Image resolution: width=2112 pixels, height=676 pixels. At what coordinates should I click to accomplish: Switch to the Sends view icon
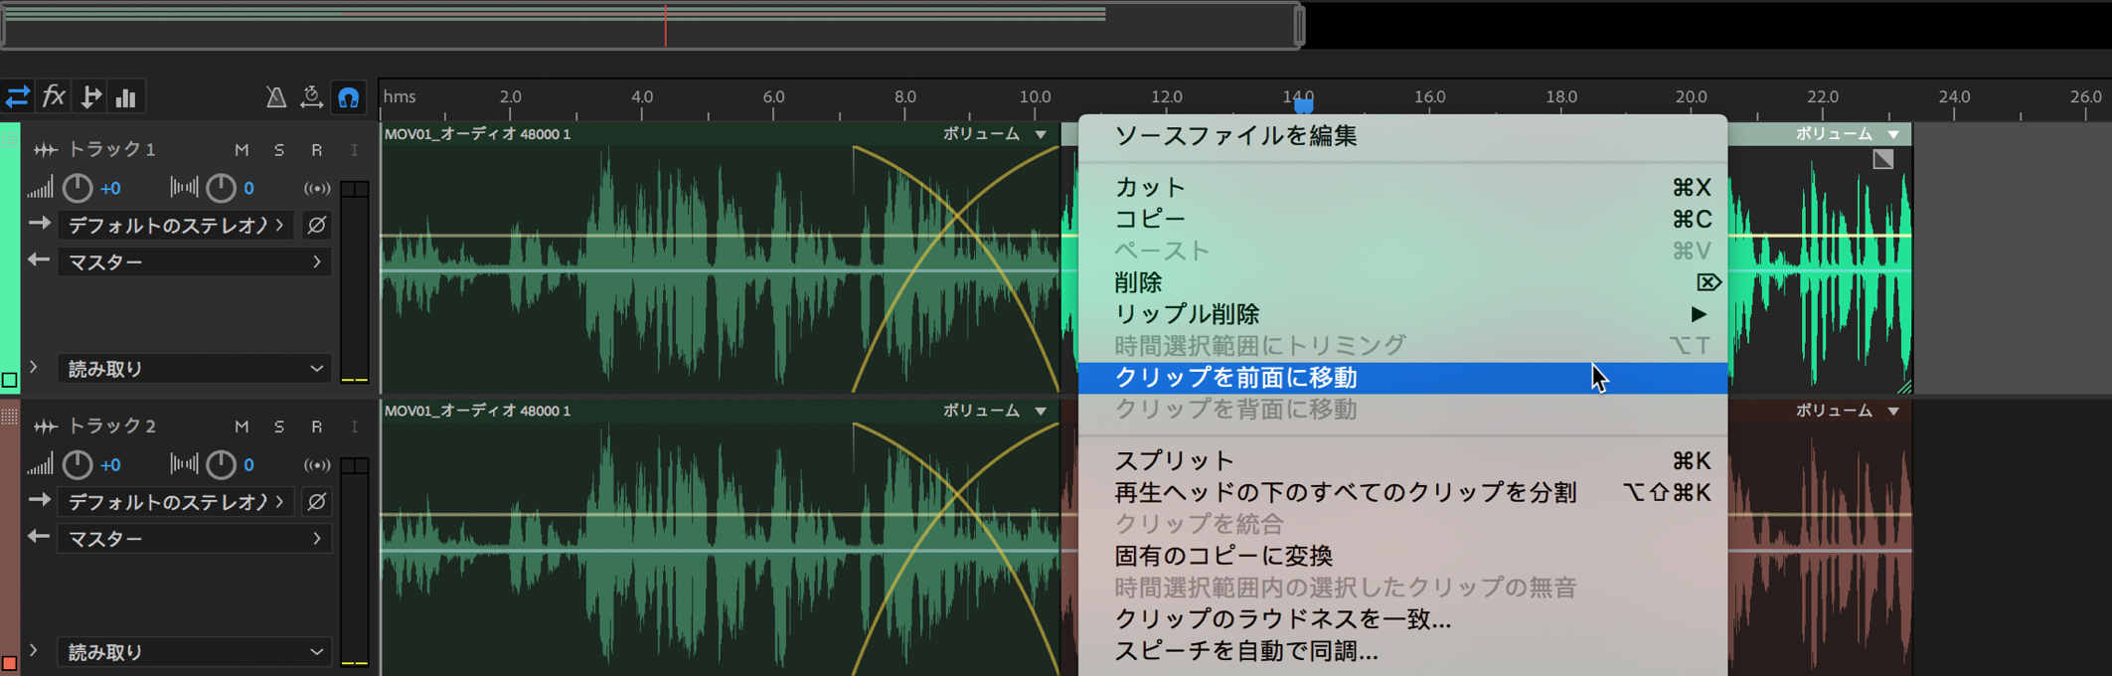coord(90,97)
